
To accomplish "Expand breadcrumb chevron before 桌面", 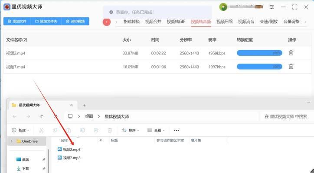I will coord(79,116).
